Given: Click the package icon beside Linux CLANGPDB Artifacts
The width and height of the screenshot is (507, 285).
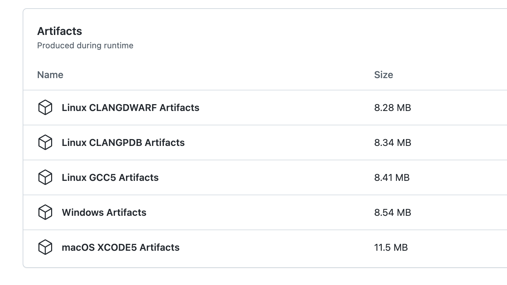Looking at the screenshot, I should pos(45,142).
